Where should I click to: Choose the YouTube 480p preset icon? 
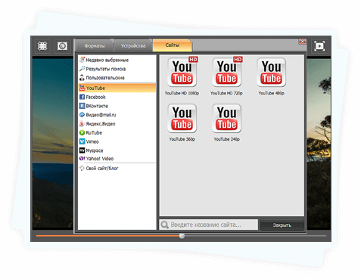tap(272, 73)
